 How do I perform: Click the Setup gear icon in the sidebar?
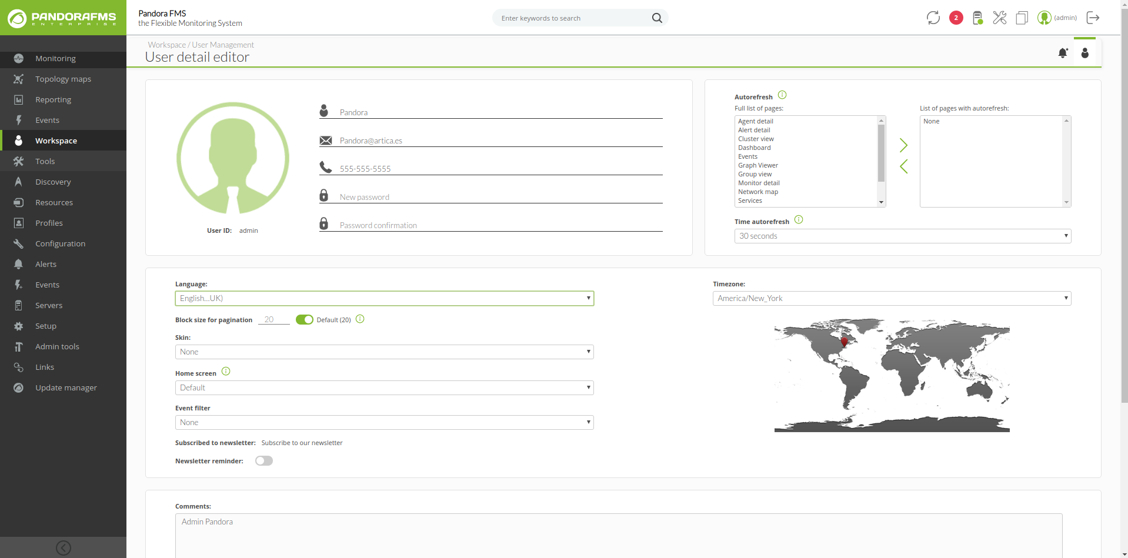[x=19, y=326]
